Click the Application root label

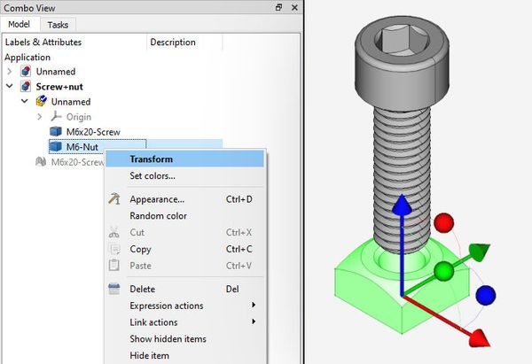coord(27,58)
